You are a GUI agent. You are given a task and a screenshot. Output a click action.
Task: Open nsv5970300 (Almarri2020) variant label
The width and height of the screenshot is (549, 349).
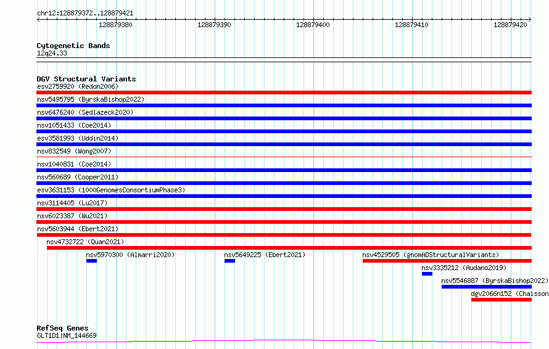(130, 255)
